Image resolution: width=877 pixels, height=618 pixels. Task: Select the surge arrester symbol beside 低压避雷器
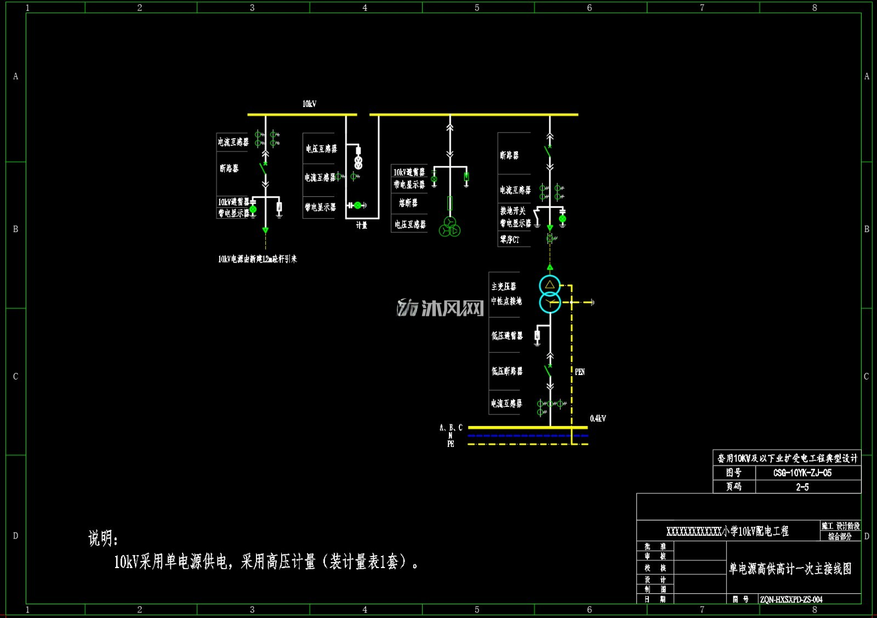(537, 336)
